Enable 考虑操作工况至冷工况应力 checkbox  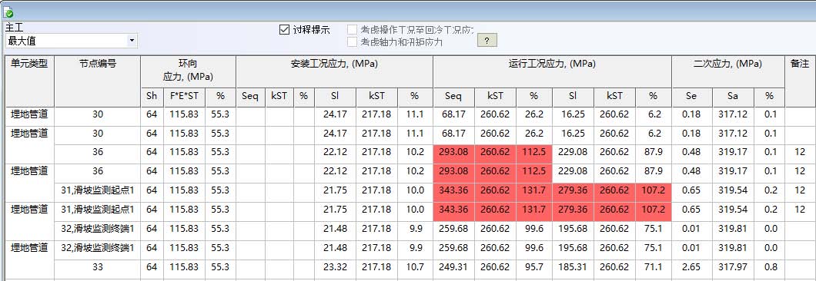[x=353, y=30]
